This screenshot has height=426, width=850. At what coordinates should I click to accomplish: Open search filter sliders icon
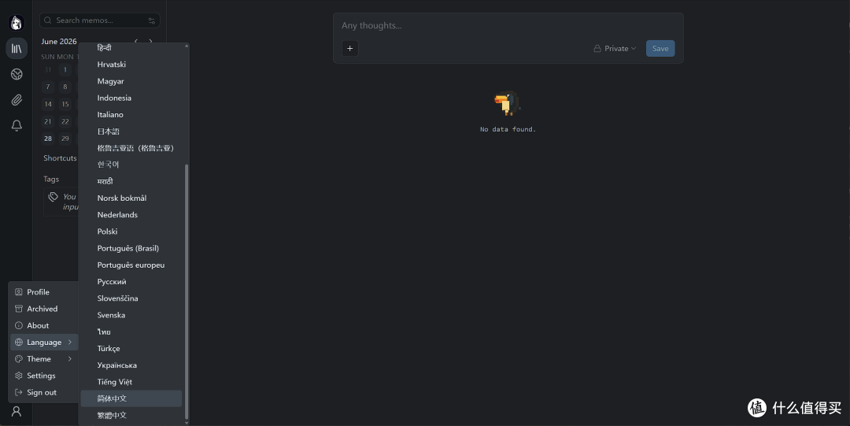(151, 20)
